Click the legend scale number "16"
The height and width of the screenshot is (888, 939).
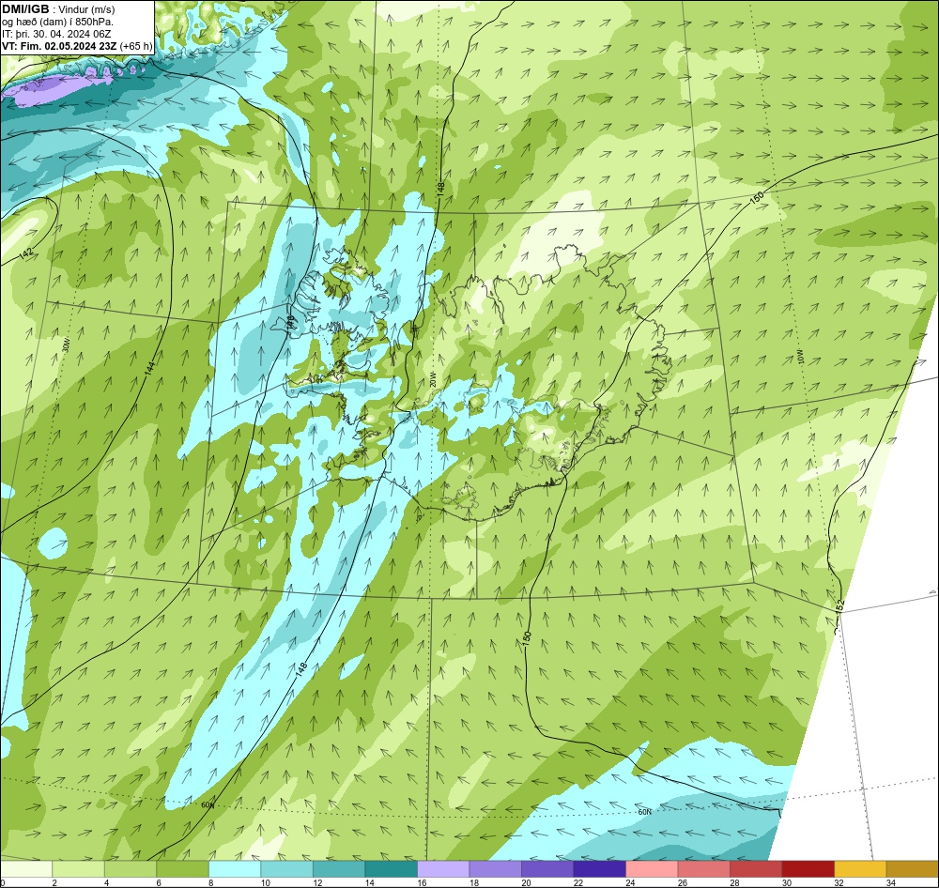(x=422, y=882)
